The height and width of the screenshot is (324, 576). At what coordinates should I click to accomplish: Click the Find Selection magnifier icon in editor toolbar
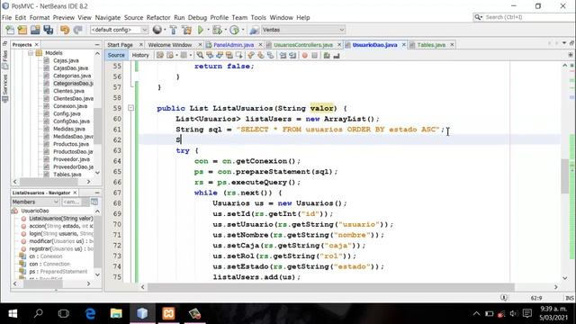(200, 56)
